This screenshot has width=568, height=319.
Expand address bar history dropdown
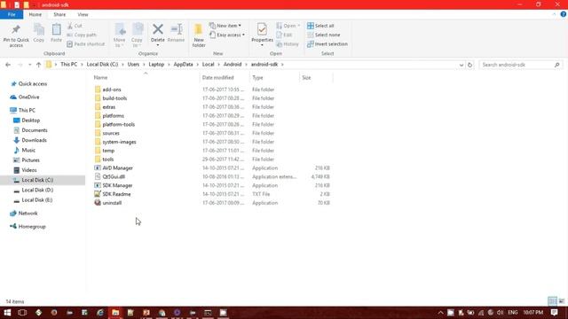(461, 65)
